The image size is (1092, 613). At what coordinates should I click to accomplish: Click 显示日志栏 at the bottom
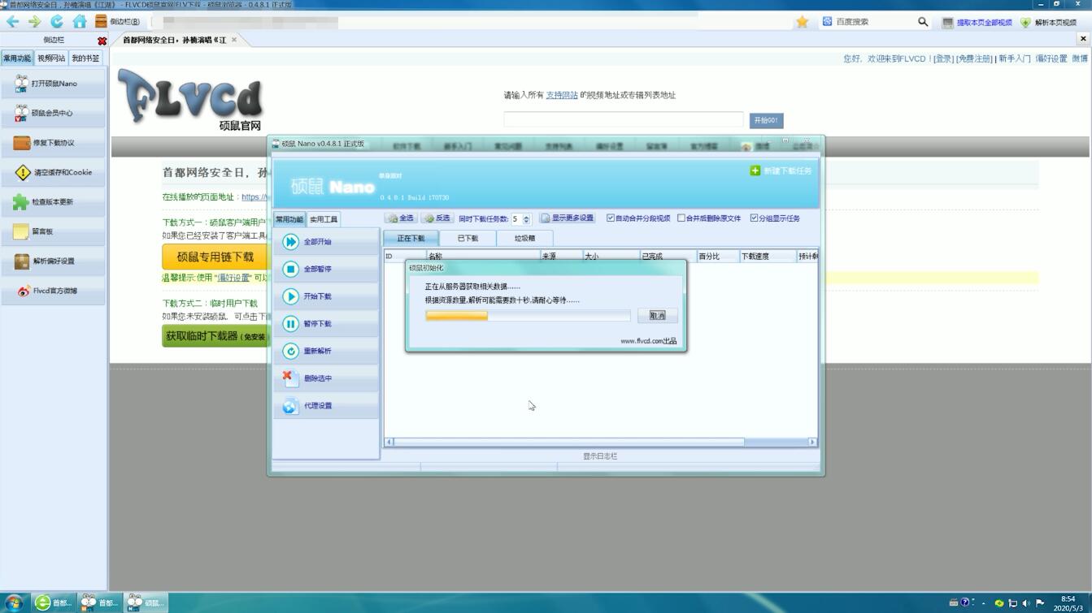click(600, 456)
